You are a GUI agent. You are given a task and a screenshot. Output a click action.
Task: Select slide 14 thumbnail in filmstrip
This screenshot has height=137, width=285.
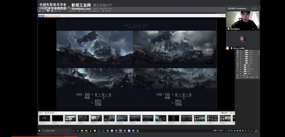45,118
